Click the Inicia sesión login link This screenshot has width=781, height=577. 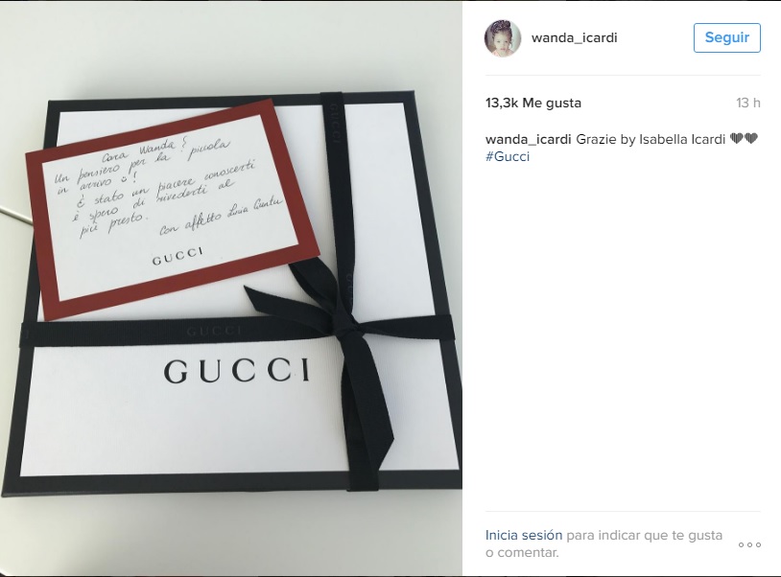[x=524, y=535]
